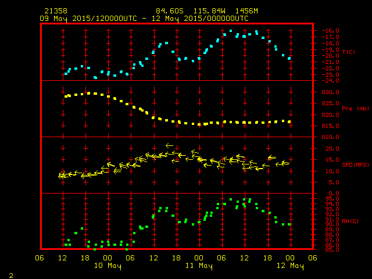Screen dimensions: 372x279
Task: Click the 95.0 humidity tick label
Action: click(332, 199)
